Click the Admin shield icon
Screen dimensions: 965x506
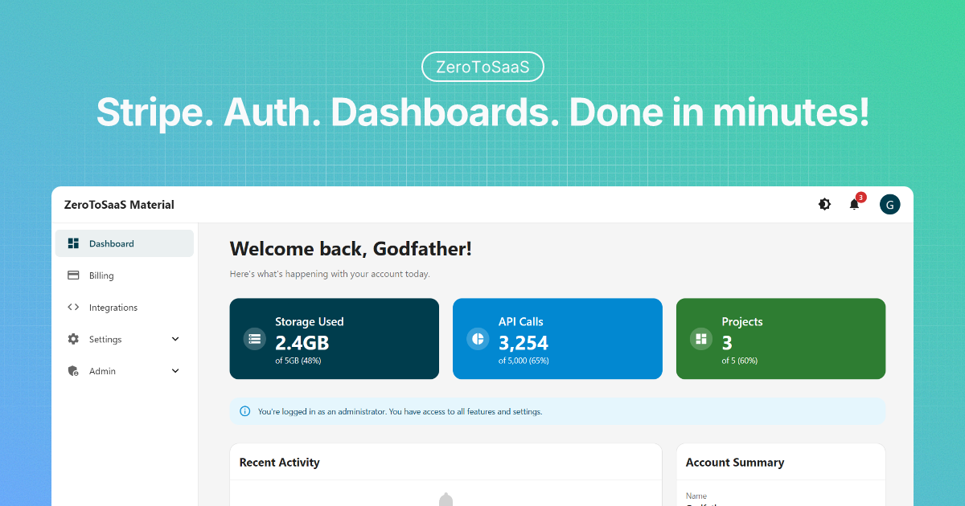(73, 371)
